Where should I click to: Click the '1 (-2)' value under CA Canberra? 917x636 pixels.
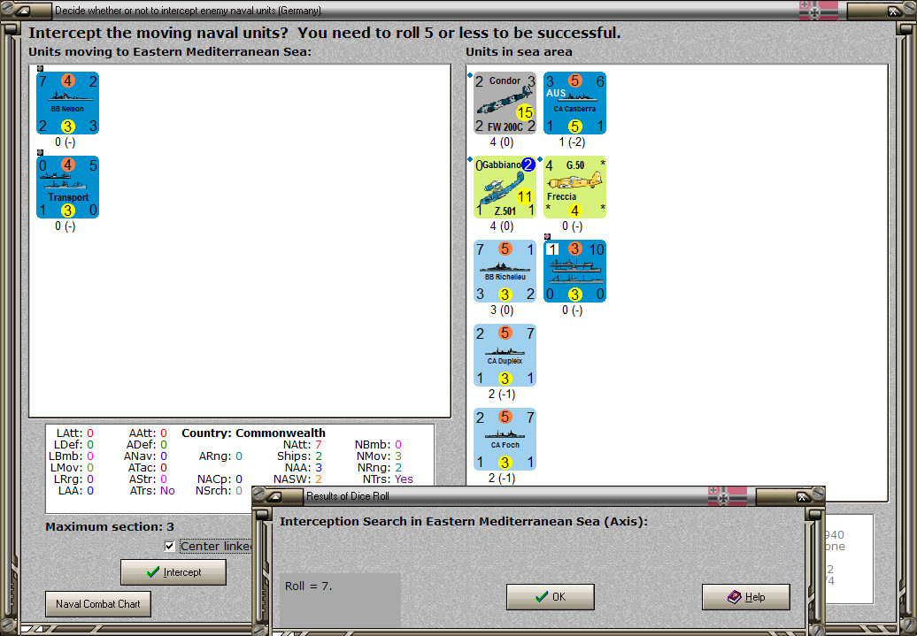572,142
